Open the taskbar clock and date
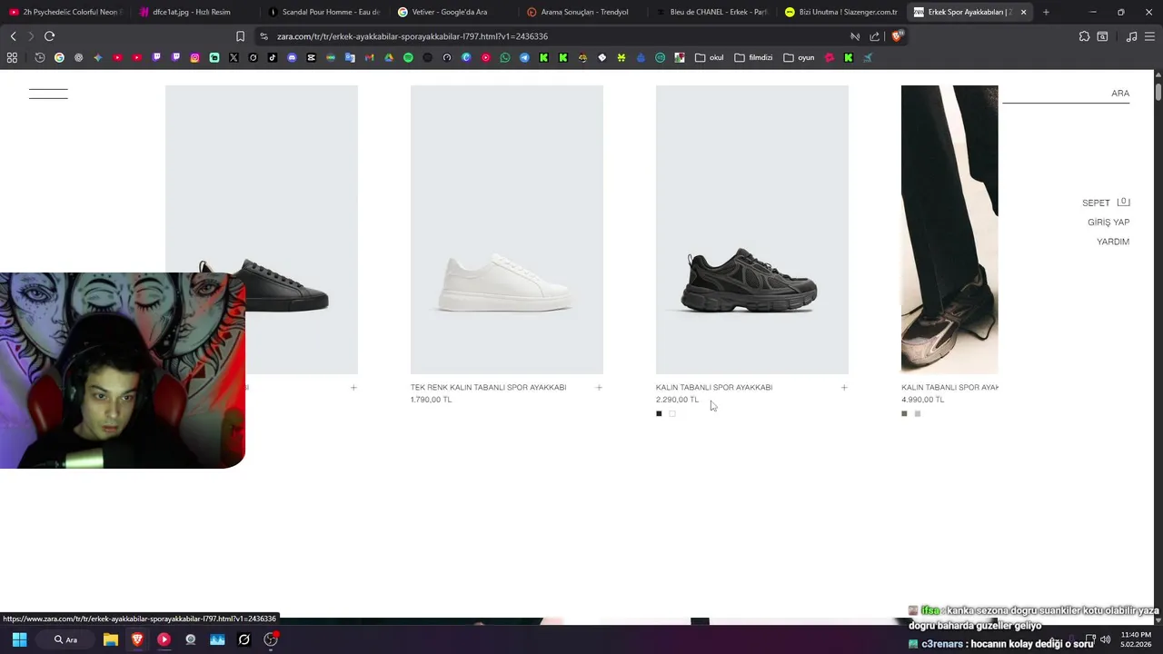 [1136, 639]
